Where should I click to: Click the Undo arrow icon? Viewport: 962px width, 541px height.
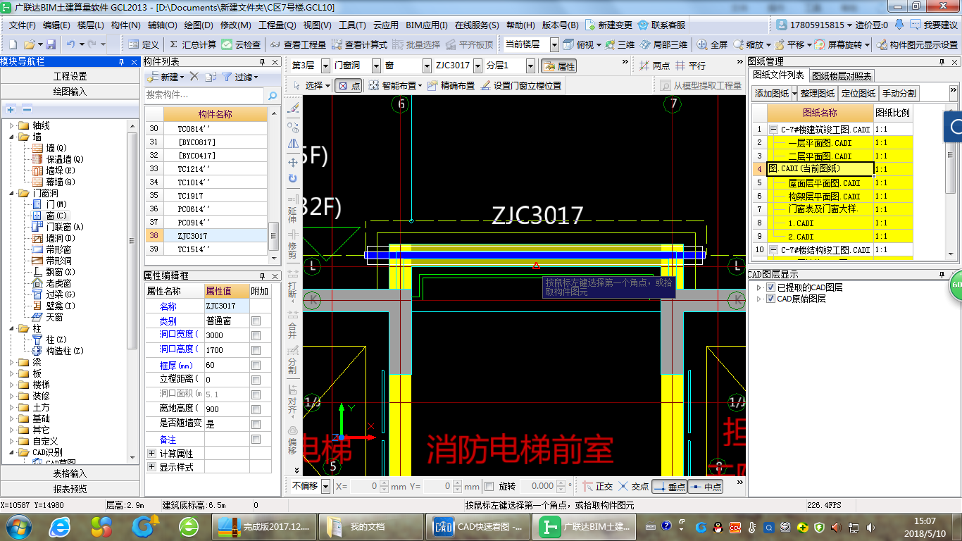[x=72, y=44]
